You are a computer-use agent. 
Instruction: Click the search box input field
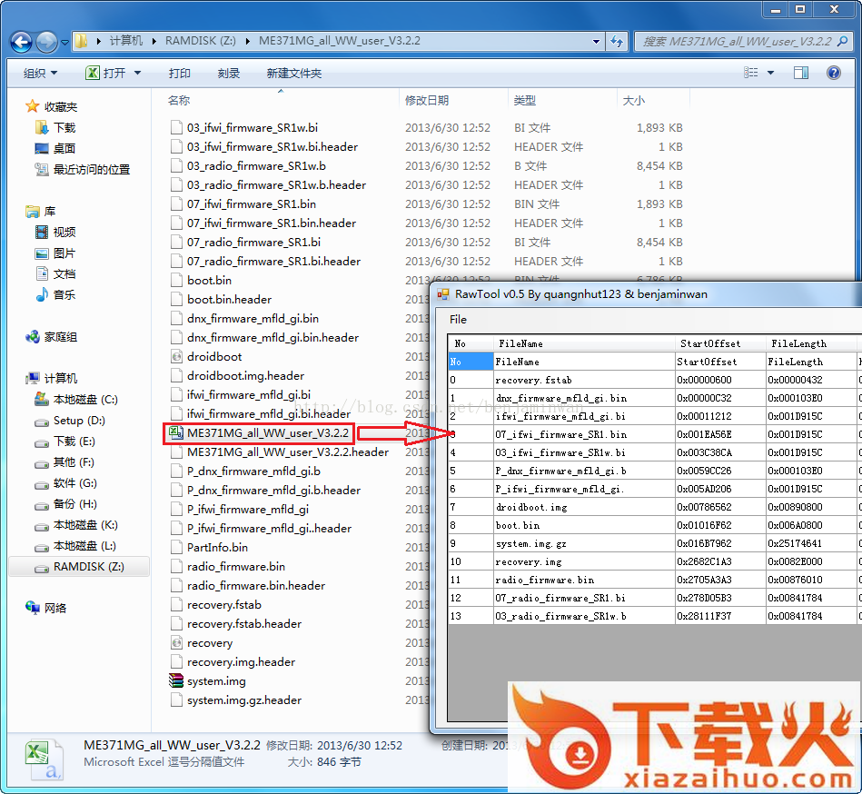point(736,42)
